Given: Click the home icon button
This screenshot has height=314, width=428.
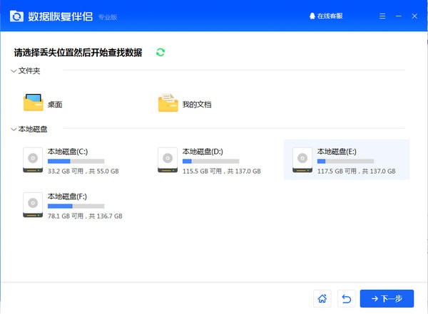Looking at the screenshot, I should (322, 298).
